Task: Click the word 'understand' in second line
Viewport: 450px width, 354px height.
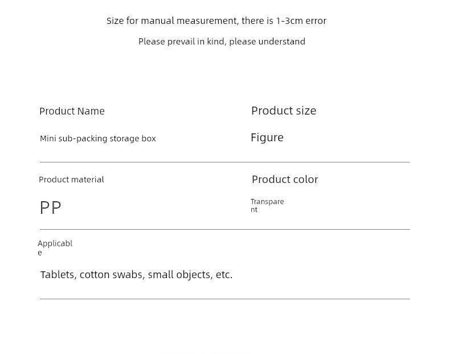Action: point(282,42)
